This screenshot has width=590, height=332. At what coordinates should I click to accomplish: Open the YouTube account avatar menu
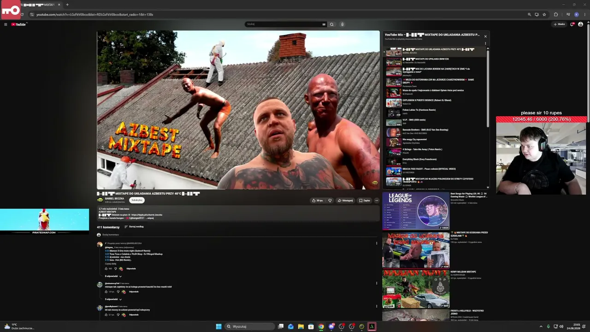click(581, 24)
